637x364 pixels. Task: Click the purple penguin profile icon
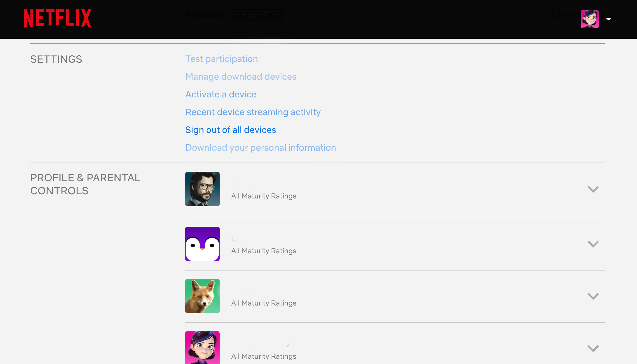[x=203, y=244]
